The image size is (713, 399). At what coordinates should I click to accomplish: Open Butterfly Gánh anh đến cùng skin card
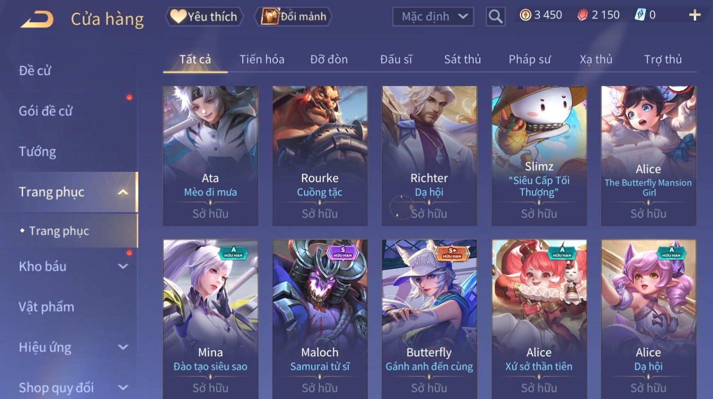429,319
